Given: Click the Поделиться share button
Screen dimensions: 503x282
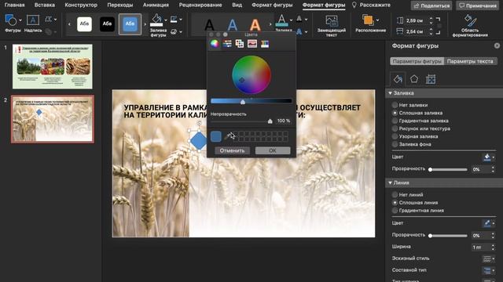Looking at the screenshot, I should pos(431,5).
